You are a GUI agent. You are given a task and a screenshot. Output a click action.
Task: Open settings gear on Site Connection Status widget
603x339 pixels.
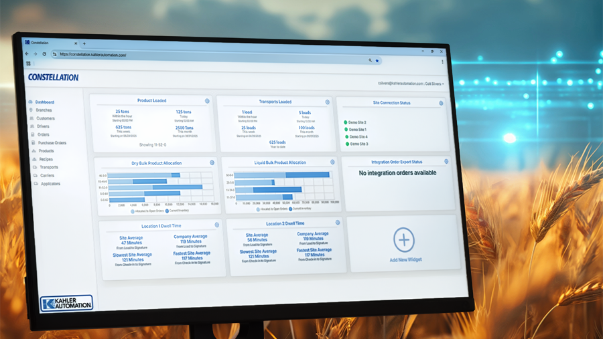pyautogui.click(x=441, y=103)
